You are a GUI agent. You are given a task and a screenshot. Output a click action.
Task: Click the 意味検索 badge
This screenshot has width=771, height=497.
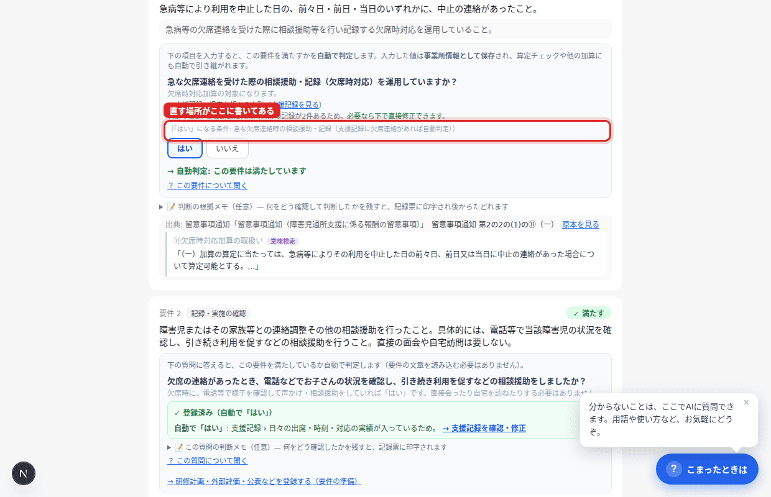[x=283, y=241]
